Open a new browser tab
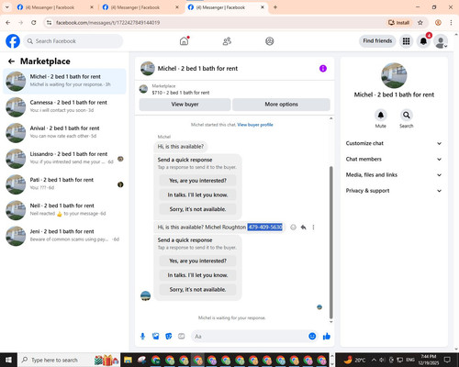 pyautogui.click(x=275, y=7)
